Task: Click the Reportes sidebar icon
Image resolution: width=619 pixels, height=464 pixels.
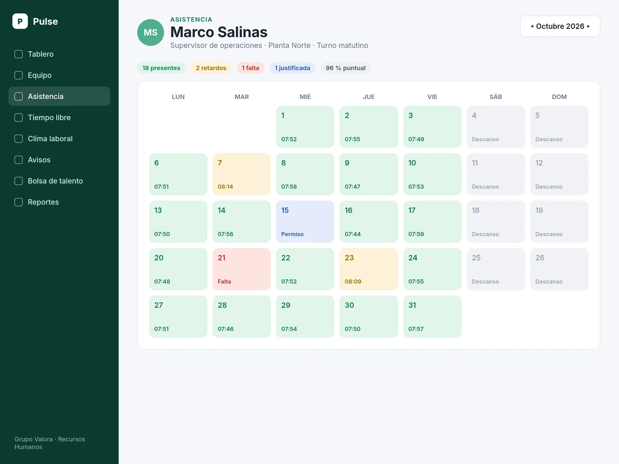Action: point(19,202)
